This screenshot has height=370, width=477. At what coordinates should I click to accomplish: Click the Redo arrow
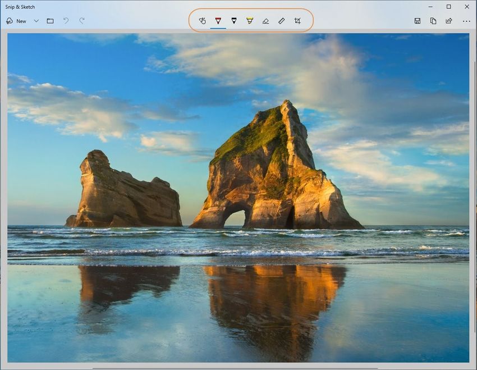click(82, 21)
